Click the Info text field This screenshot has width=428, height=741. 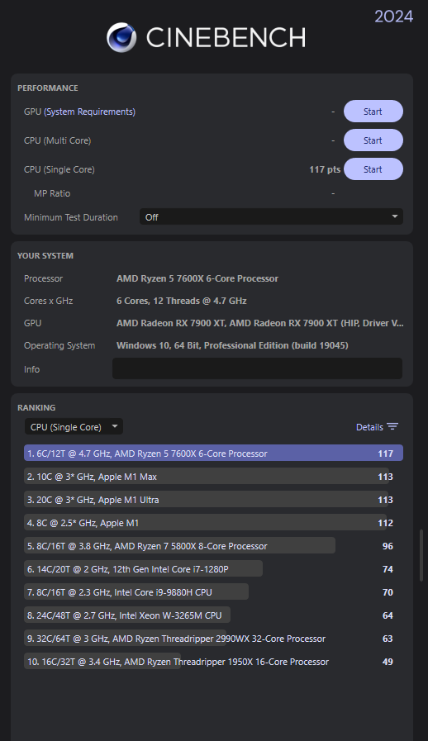(257, 368)
